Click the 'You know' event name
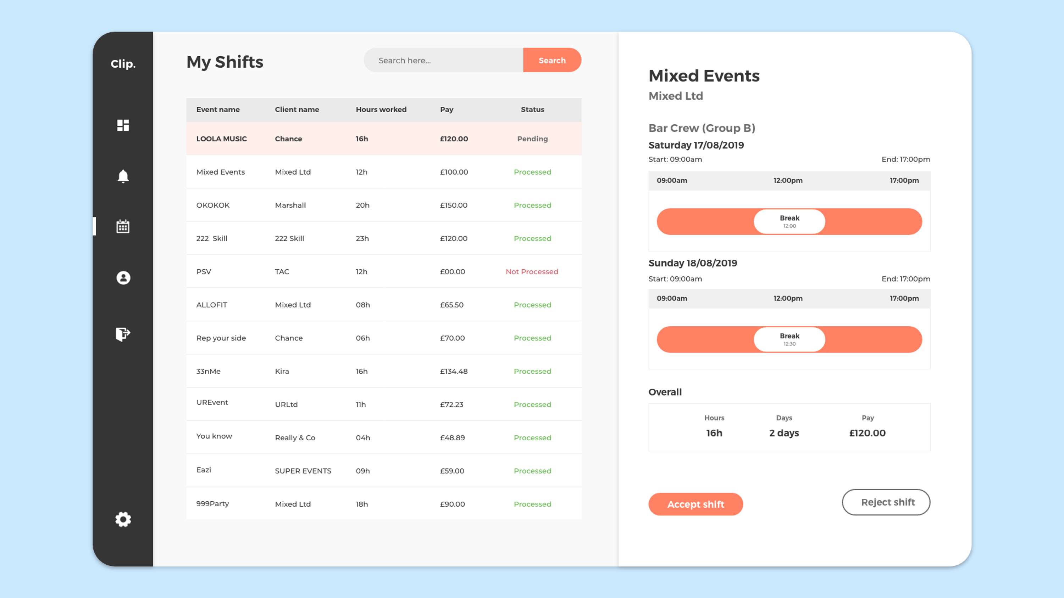 (214, 436)
